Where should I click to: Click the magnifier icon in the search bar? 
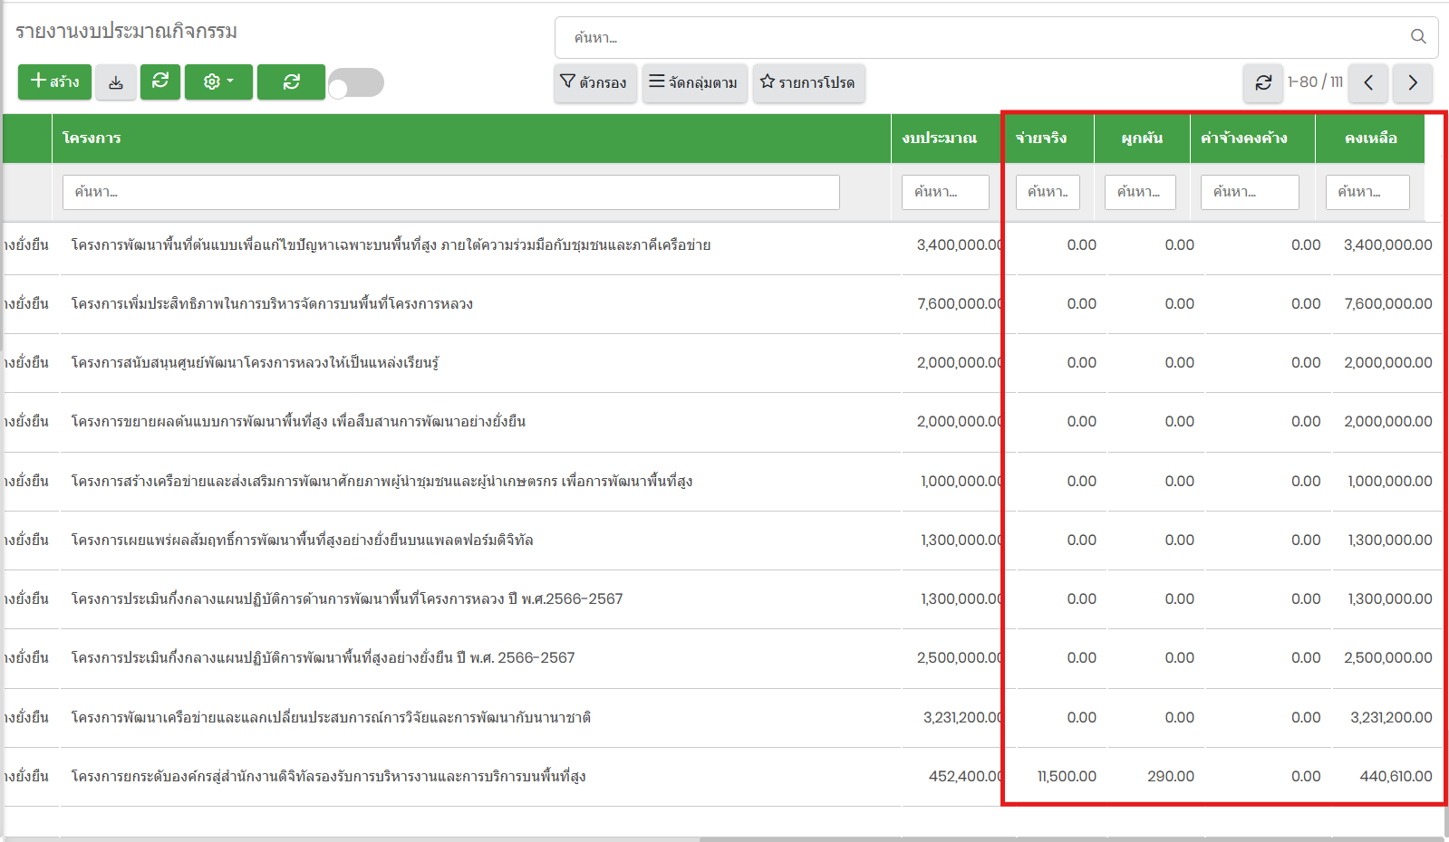pyautogui.click(x=1418, y=37)
